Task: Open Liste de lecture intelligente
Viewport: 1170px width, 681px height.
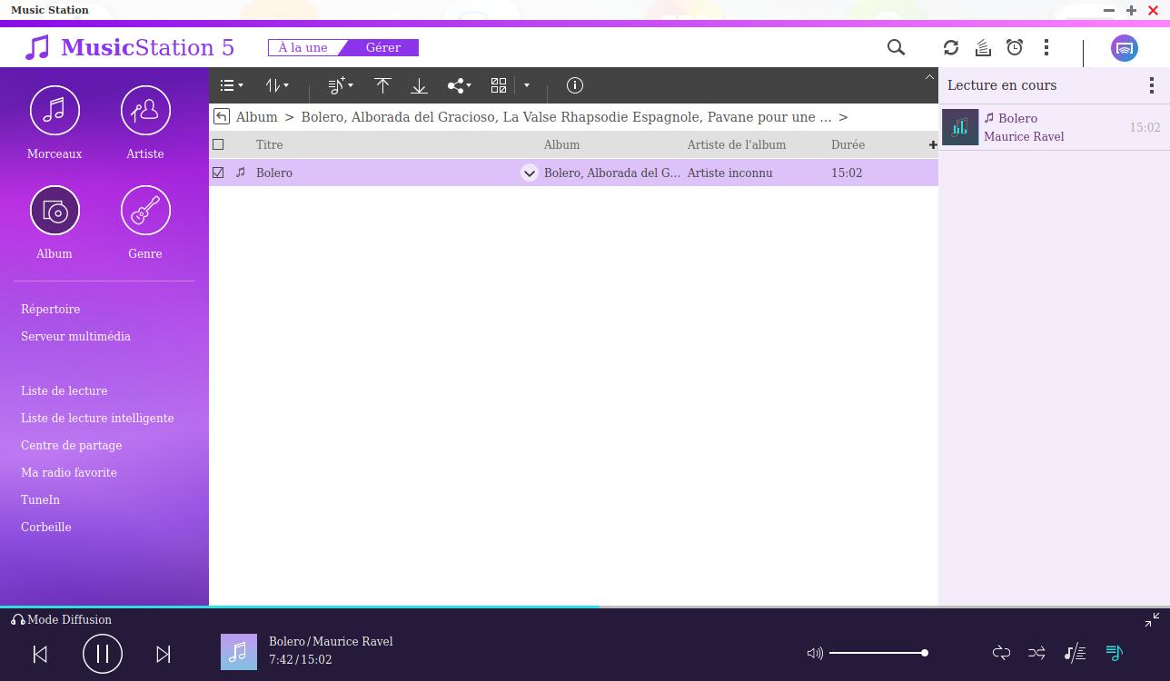Action: [97, 418]
